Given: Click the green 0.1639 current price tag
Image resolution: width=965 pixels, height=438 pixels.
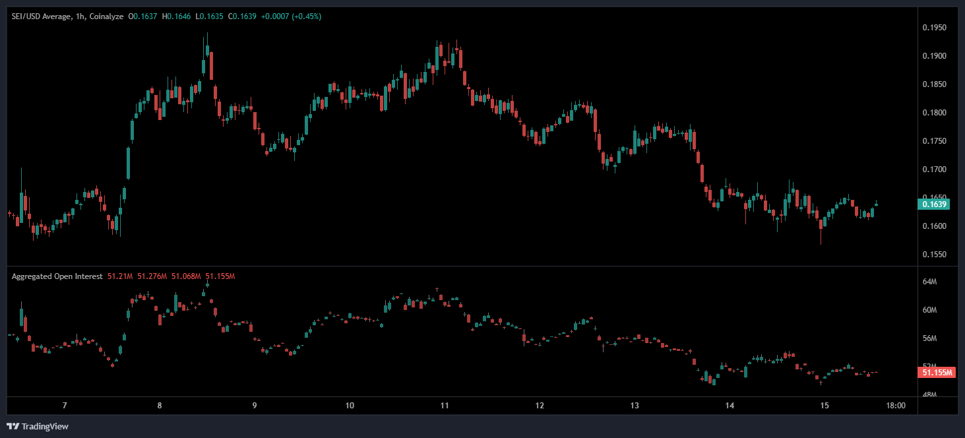Looking at the screenshot, I should (936, 204).
